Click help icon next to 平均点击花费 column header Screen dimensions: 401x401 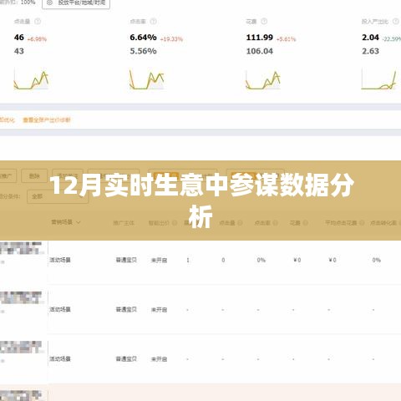coord(362,223)
